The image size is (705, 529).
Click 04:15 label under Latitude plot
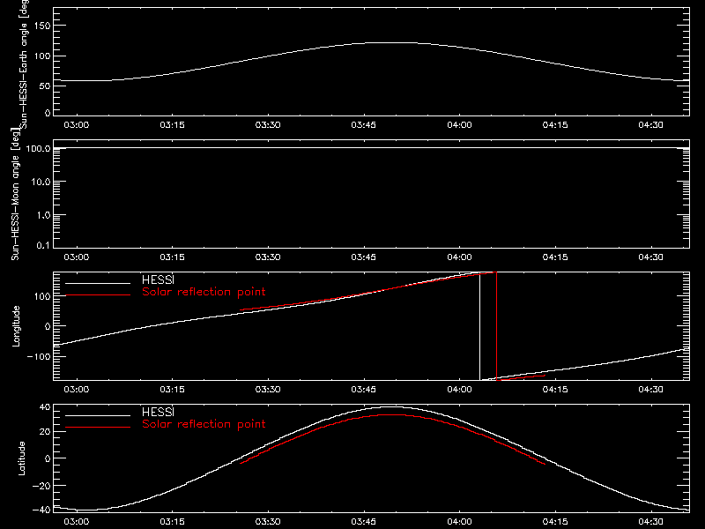tap(555, 522)
